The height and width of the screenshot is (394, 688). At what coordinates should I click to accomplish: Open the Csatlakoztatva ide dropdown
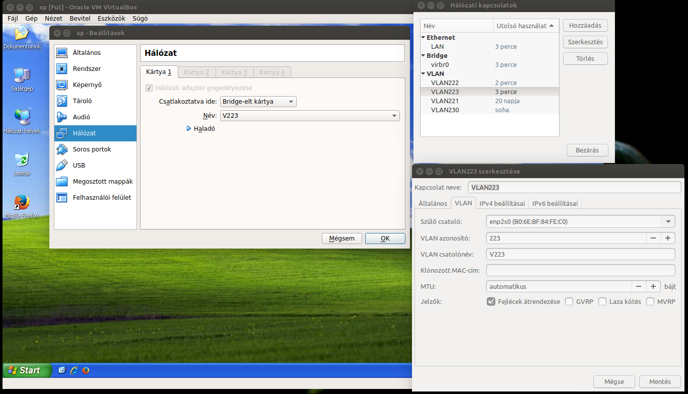[x=258, y=102]
